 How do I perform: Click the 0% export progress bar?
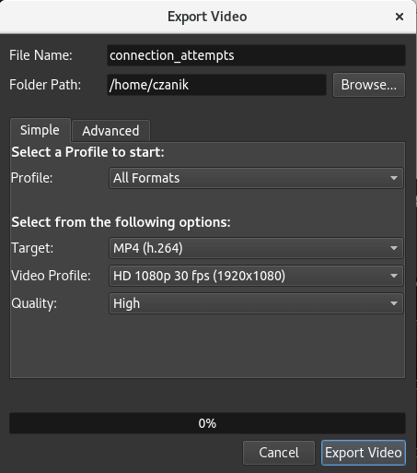pyautogui.click(x=207, y=423)
